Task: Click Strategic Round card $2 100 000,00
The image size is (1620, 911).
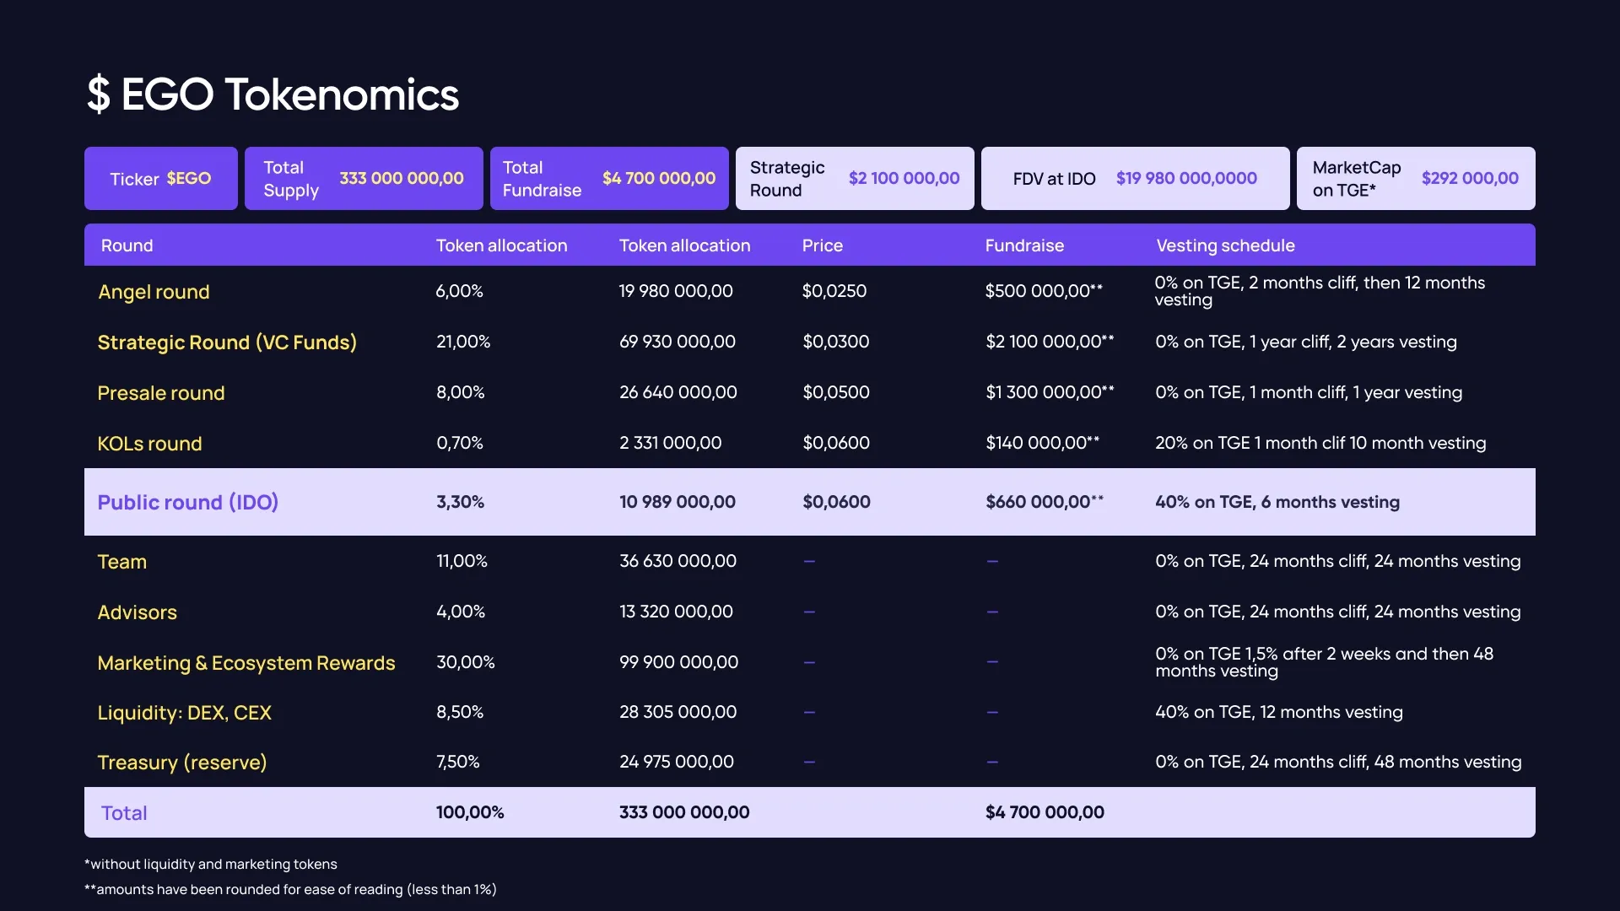Action: [855, 178]
